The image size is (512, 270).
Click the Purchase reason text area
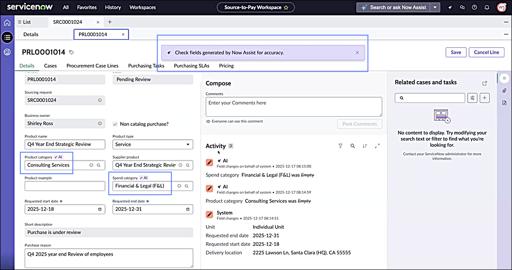click(109, 258)
